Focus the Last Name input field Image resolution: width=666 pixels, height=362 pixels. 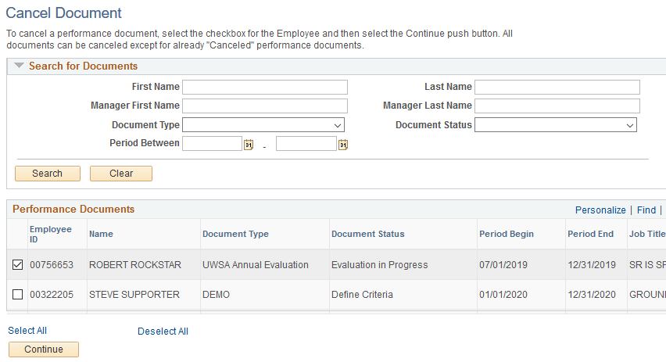click(x=557, y=87)
